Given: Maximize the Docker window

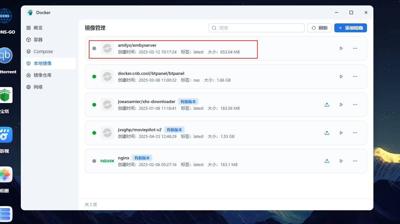Looking at the screenshot, I should click(351, 12).
